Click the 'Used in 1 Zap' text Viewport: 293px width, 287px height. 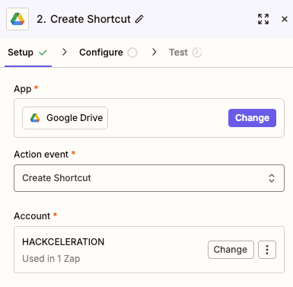pos(51,259)
